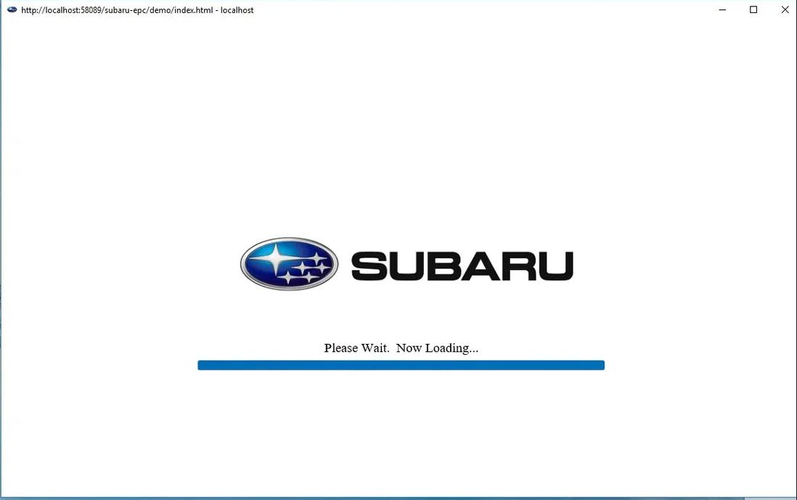
Task: Click the "Please Wait. Now Loading..." text
Action: click(x=401, y=348)
